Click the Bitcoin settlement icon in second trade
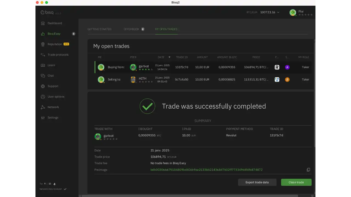 (x=287, y=80)
